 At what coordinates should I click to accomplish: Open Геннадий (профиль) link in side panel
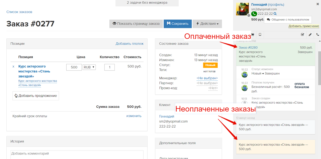[267, 5]
